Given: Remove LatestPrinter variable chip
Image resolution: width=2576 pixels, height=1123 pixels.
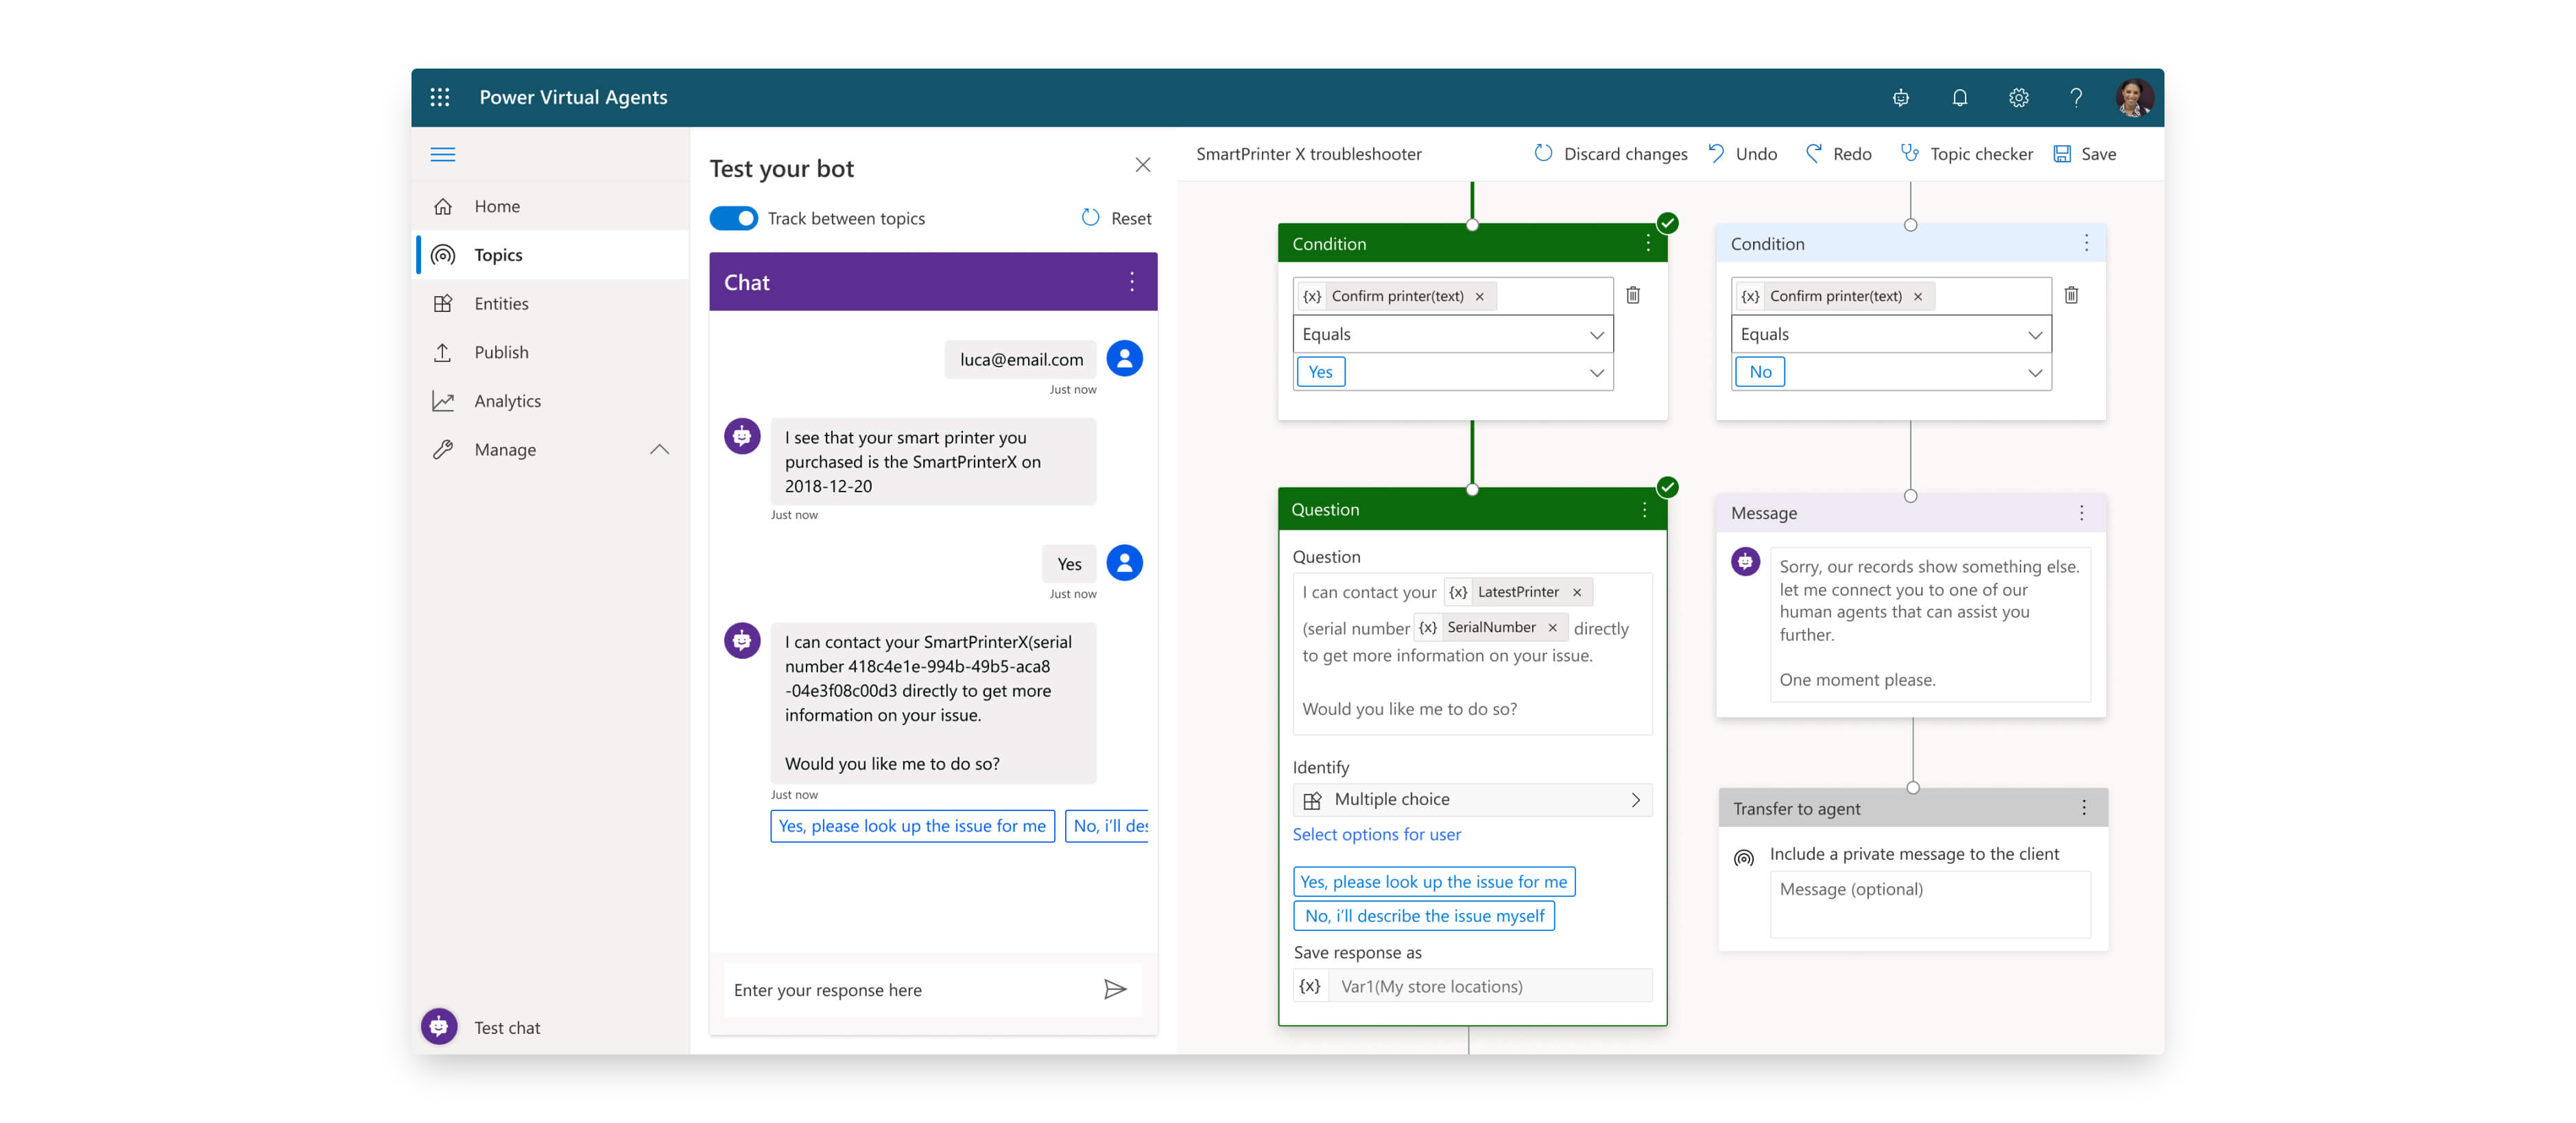Looking at the screenshot, I should click(x=1576, y=592).
